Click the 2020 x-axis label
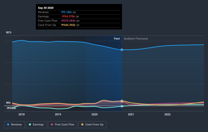 click(94, 114)
